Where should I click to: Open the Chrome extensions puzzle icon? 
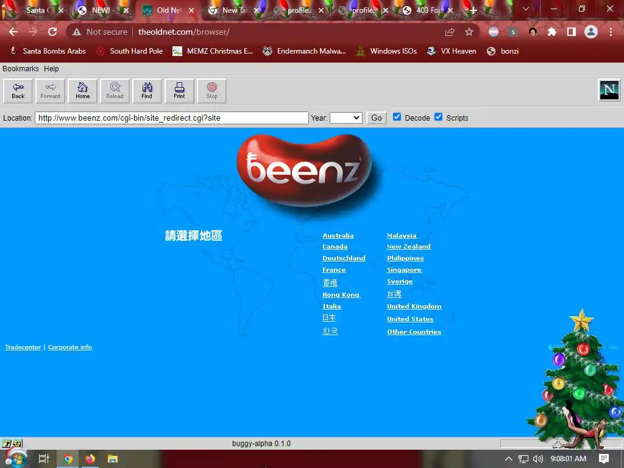(551, 32)
